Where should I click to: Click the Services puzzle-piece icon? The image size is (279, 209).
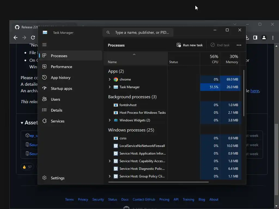point(44,121)
